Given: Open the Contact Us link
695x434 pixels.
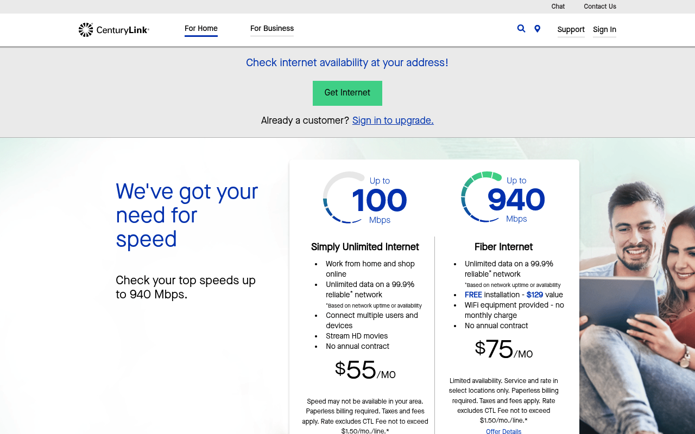Looking at the screenshot, I should coord(600,7).
